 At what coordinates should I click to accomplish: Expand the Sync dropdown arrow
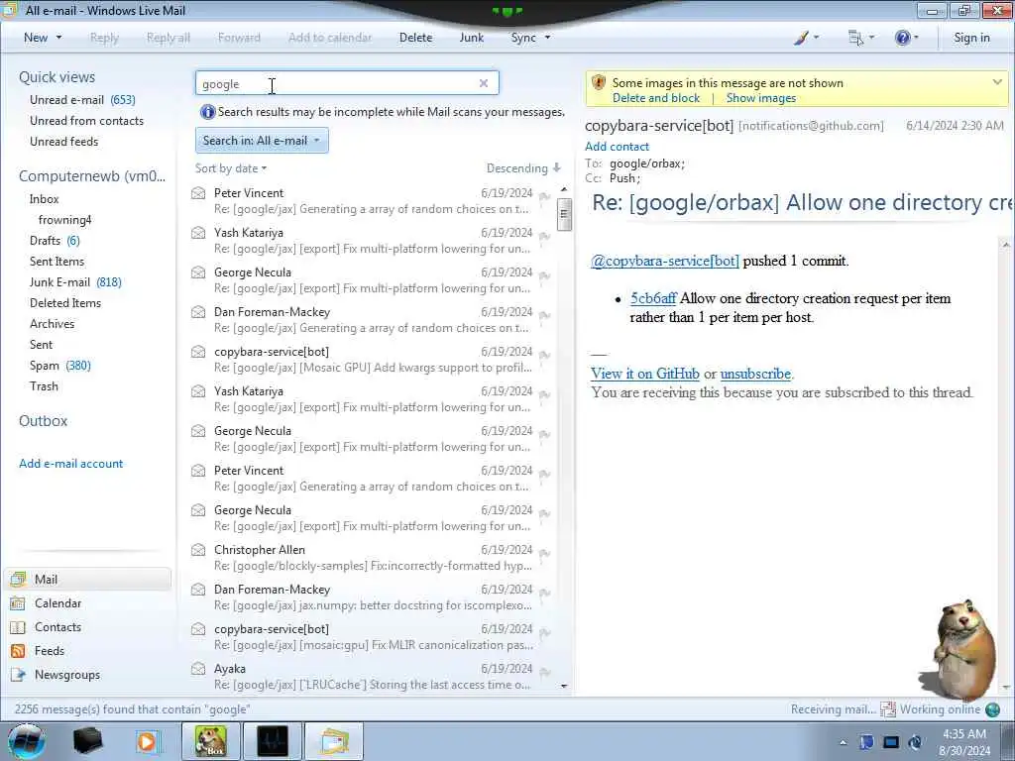547,38
